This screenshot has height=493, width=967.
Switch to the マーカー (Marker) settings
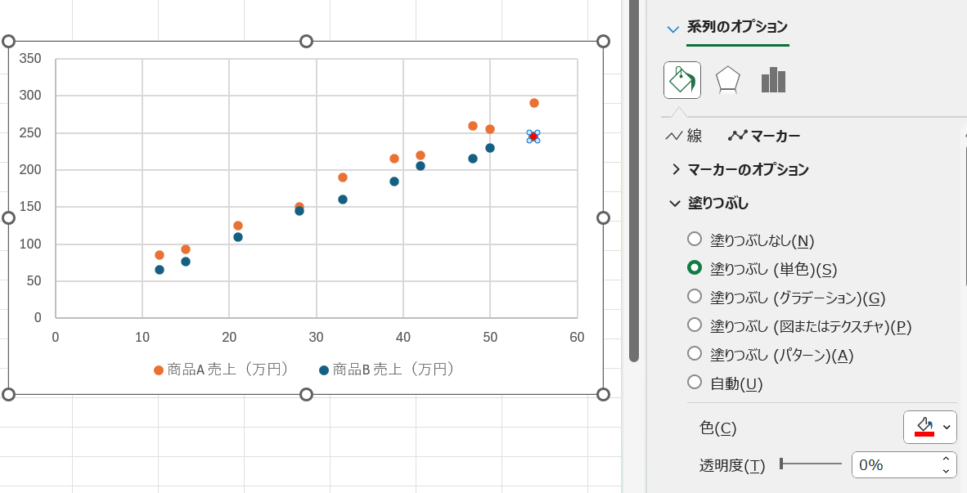(x=764, y=136)
